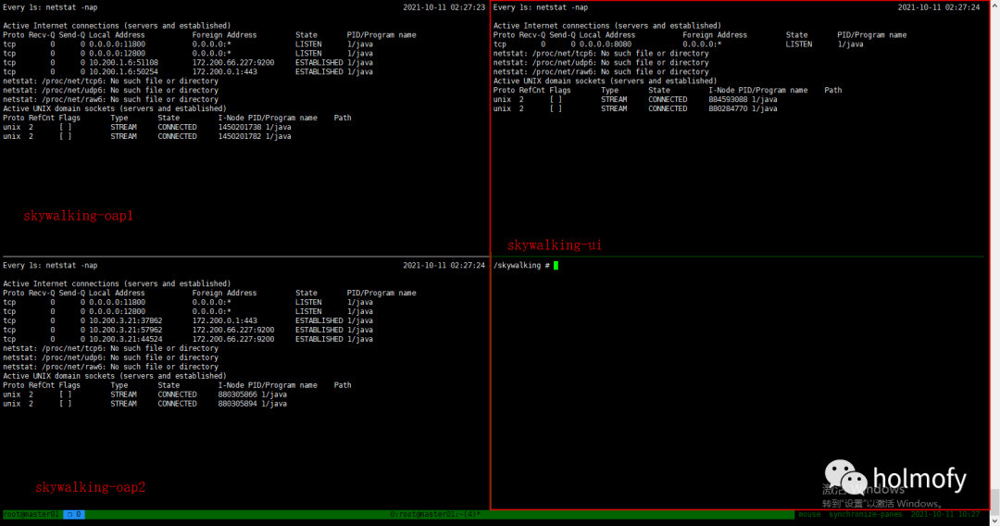This screenshot has width=1000, height=526.
Task: Click LISTEN state in the 0.0.0.0:8080 row
Action: (799, 44)
